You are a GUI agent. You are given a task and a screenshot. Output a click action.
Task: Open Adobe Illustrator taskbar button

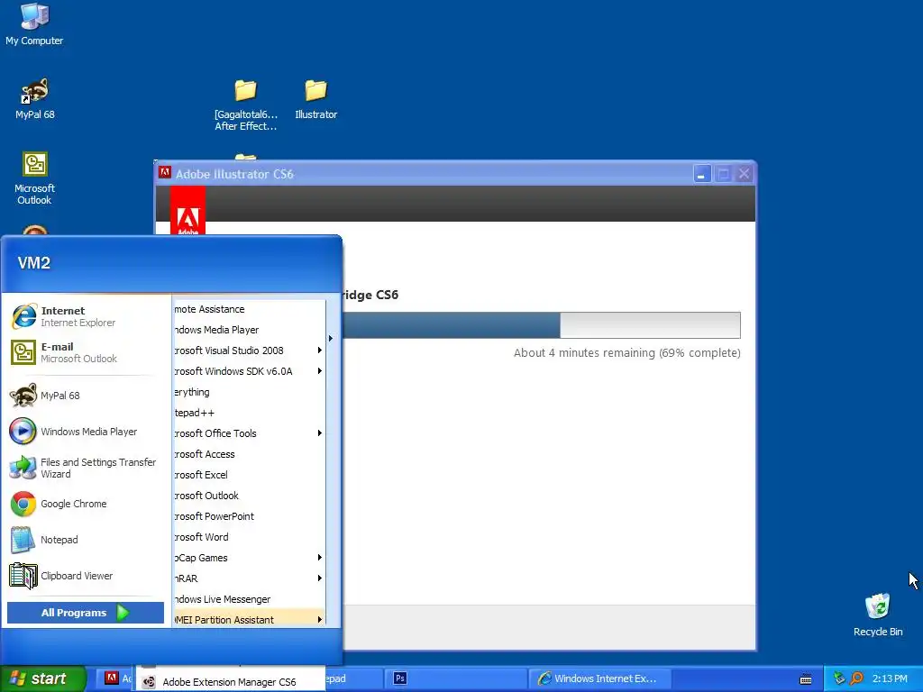click(116, 678)
